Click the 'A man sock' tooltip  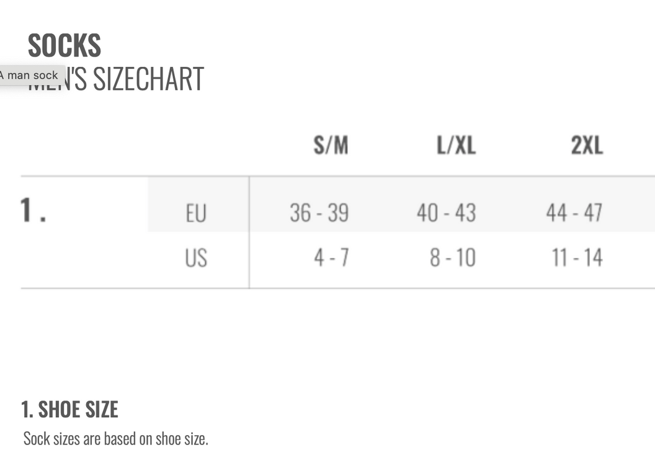[31, 75]
